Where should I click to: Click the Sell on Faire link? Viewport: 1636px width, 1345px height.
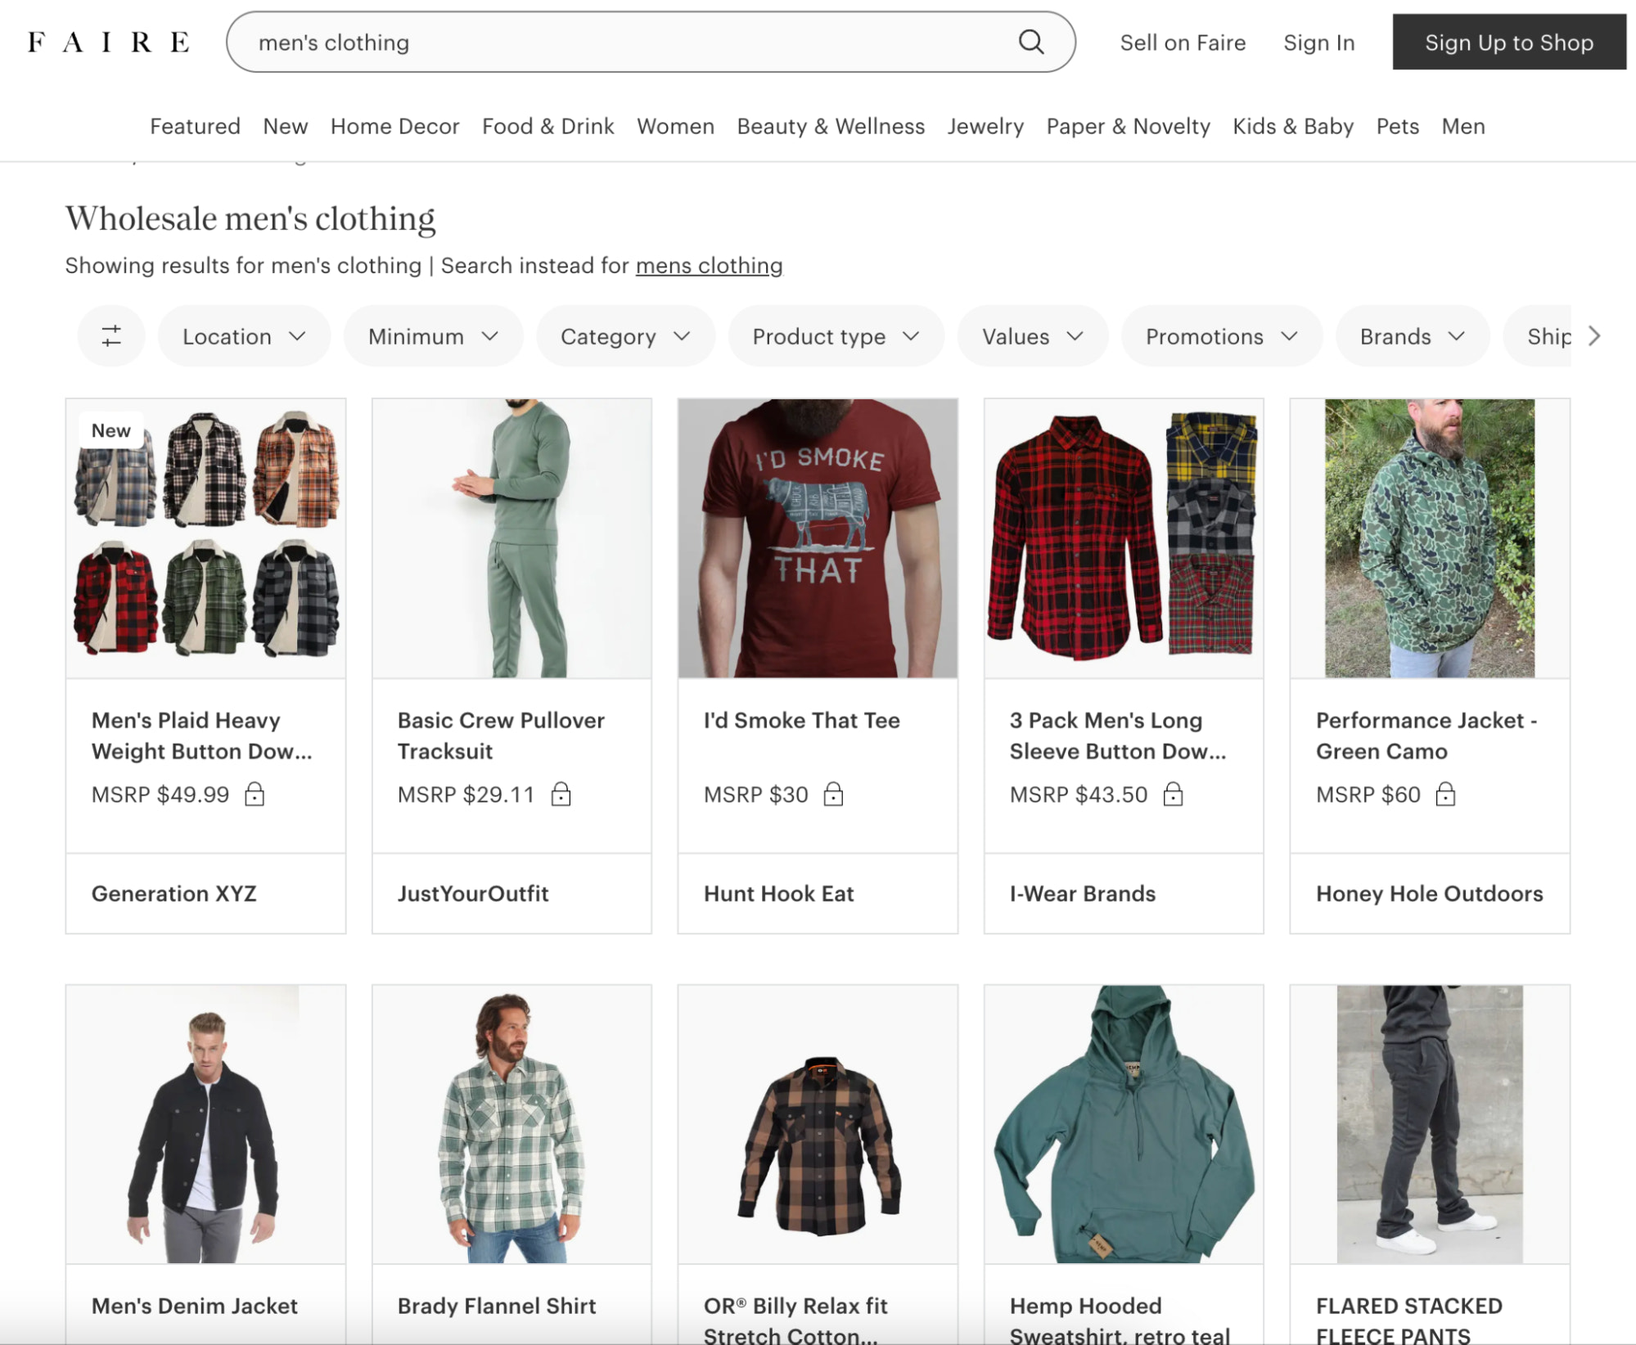[1182, 43]
